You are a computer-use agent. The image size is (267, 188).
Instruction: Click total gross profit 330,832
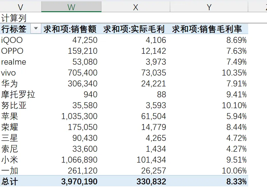[151, 181]
